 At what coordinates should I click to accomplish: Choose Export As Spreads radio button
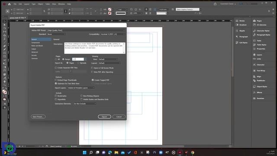(x=78, y=63)
